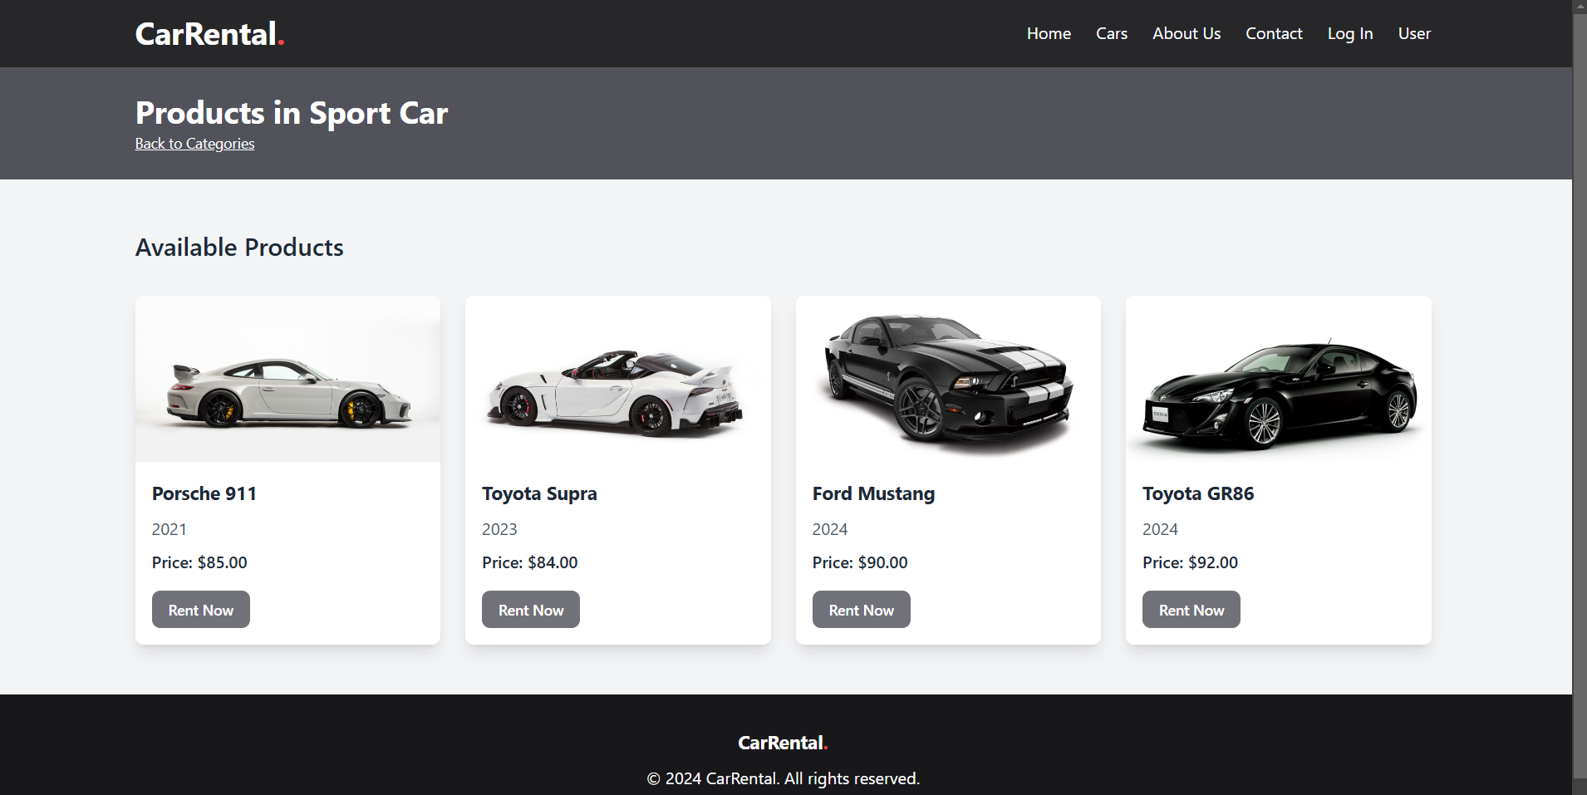
Task: Click the CarRental logo in the header
Action: [209, 34]
